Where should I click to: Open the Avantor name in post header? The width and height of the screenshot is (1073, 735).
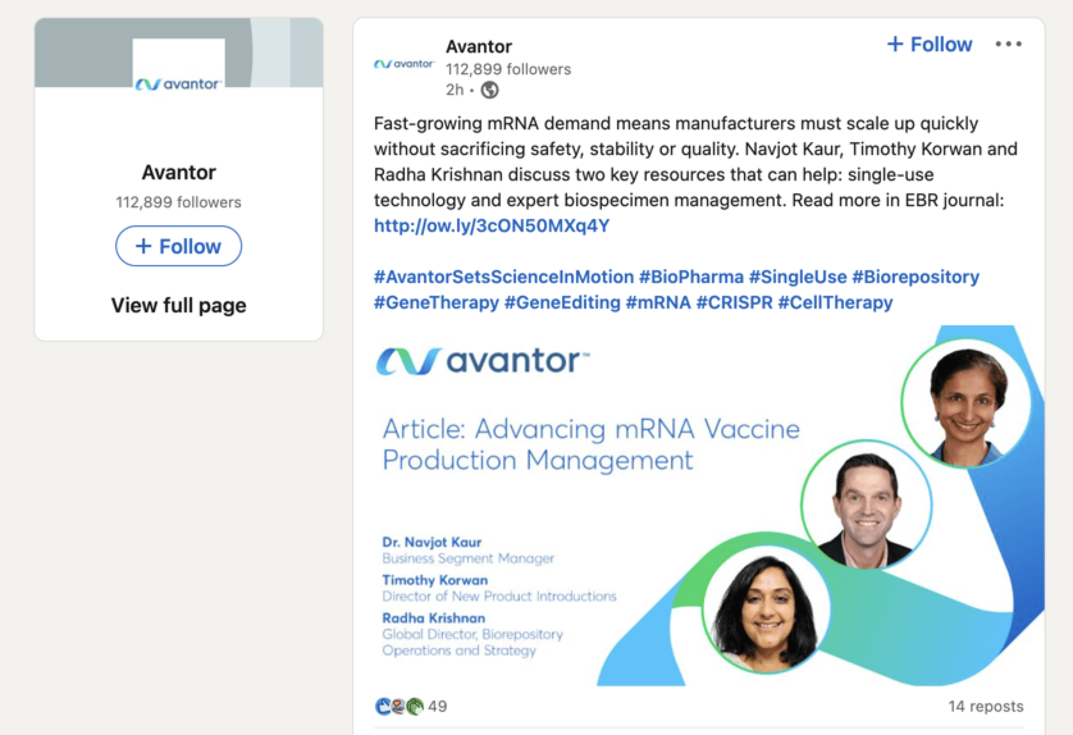[x=479, y=47]
